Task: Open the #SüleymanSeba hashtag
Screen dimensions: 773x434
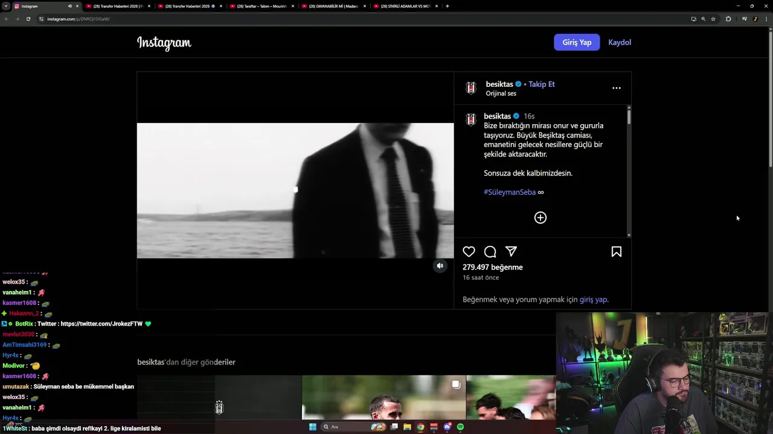Action: [x=510, y=192]
